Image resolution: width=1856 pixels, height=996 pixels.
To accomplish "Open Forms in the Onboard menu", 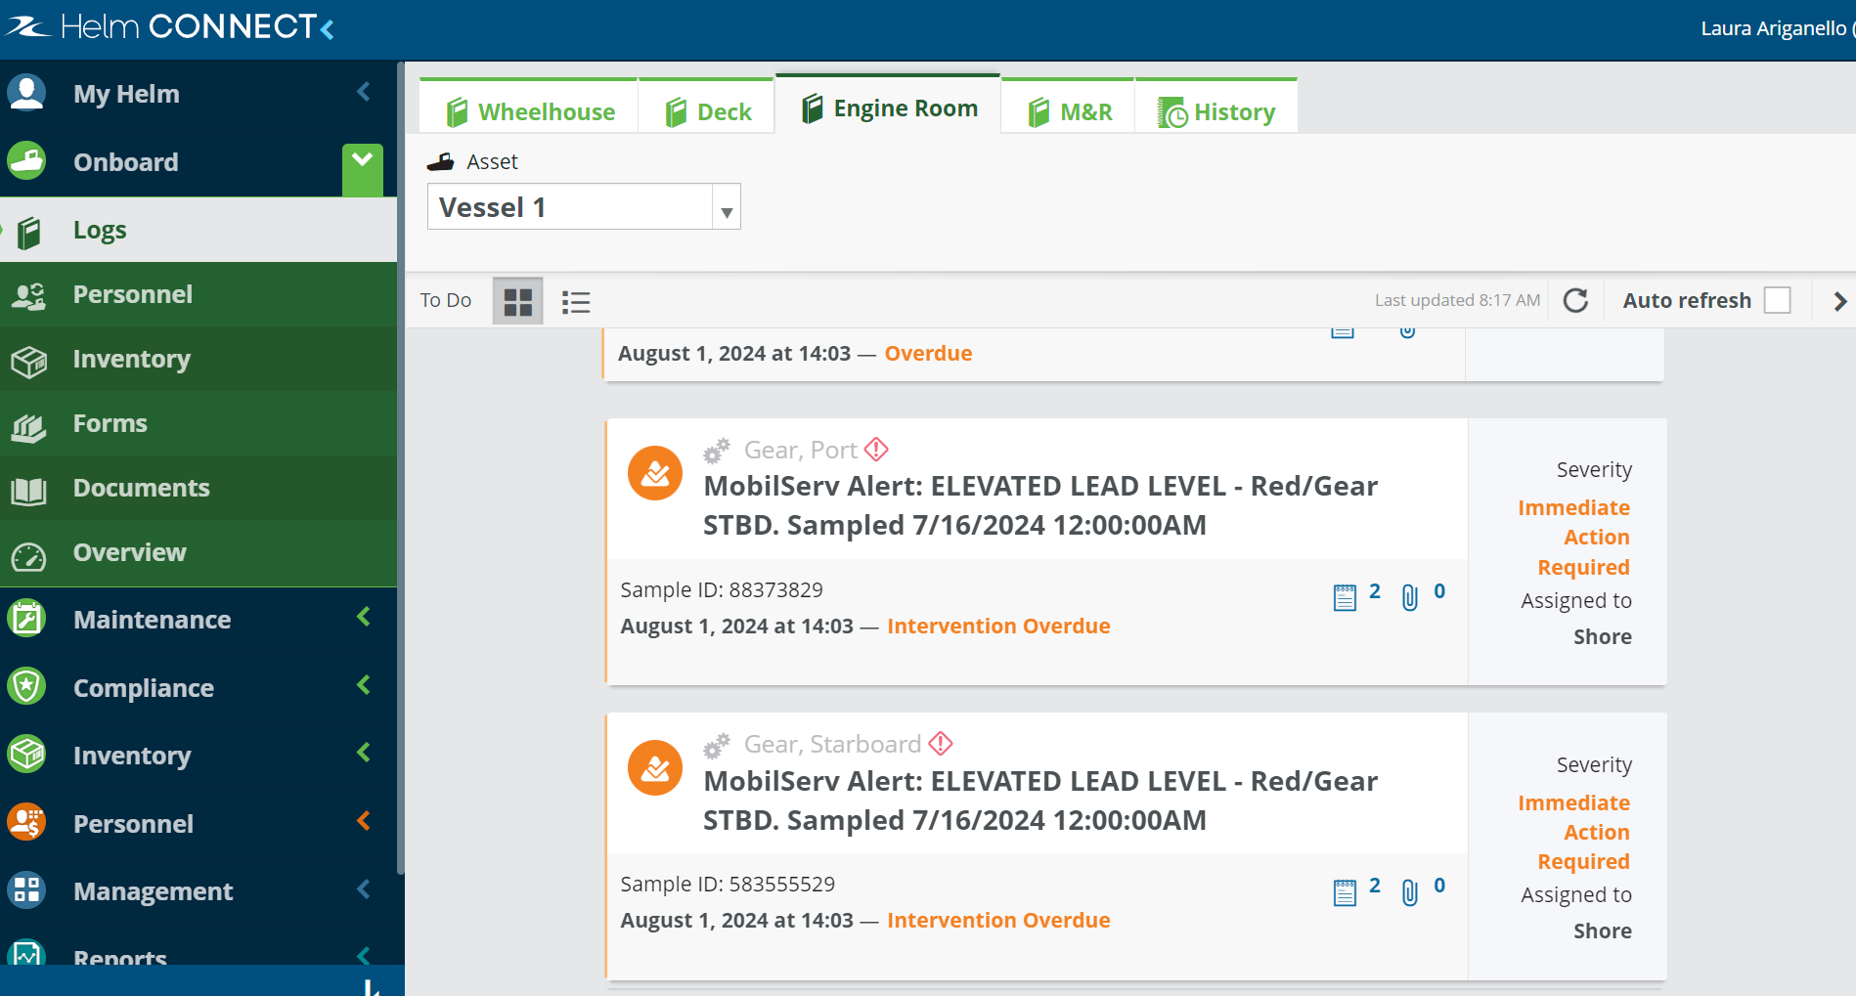I will (199, 423).
